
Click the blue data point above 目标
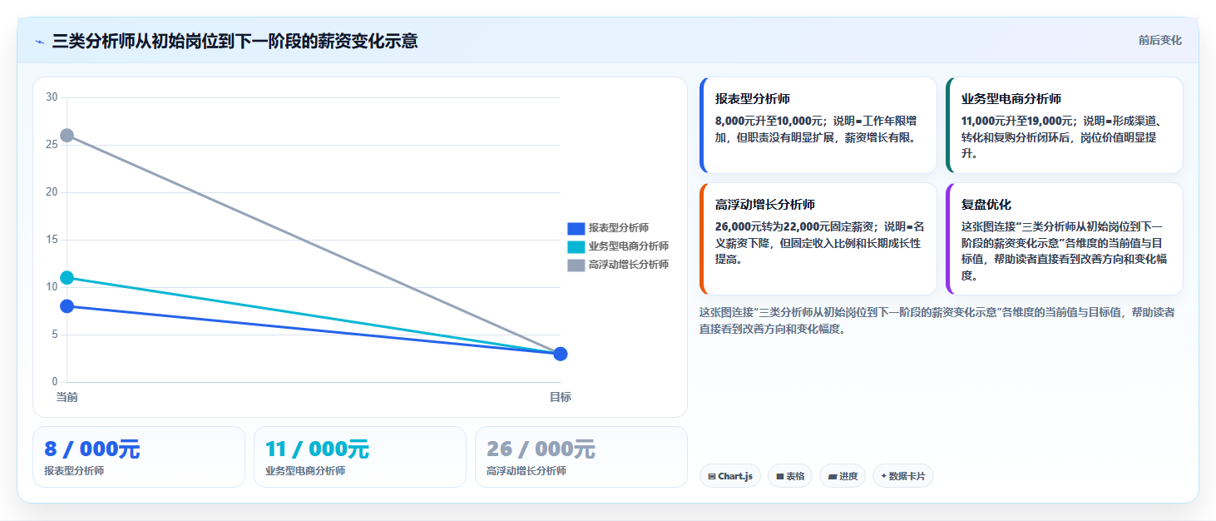[x=561, y=354]
